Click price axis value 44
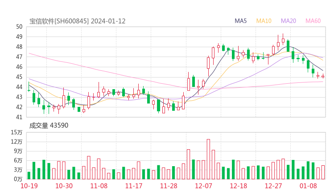330x196 pixels. (19, 87)
